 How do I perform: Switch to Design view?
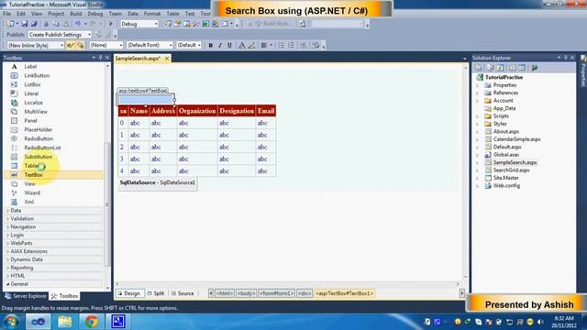(129, 293)
